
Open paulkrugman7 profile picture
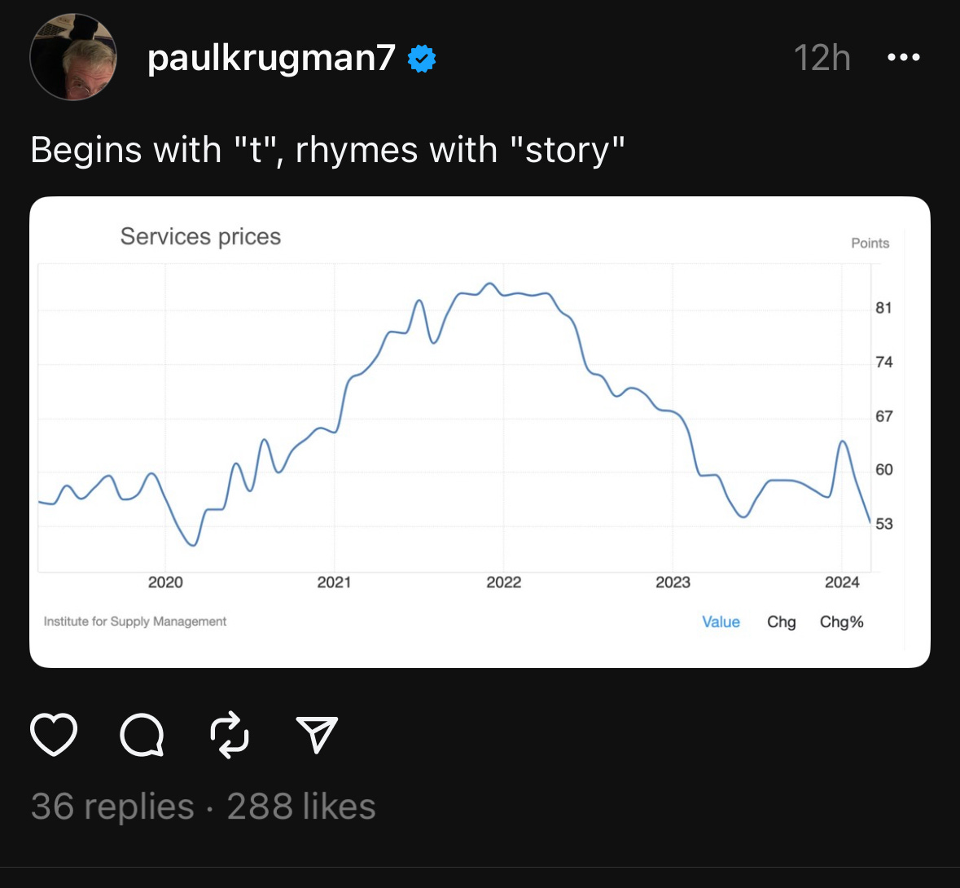pos(73,57)
